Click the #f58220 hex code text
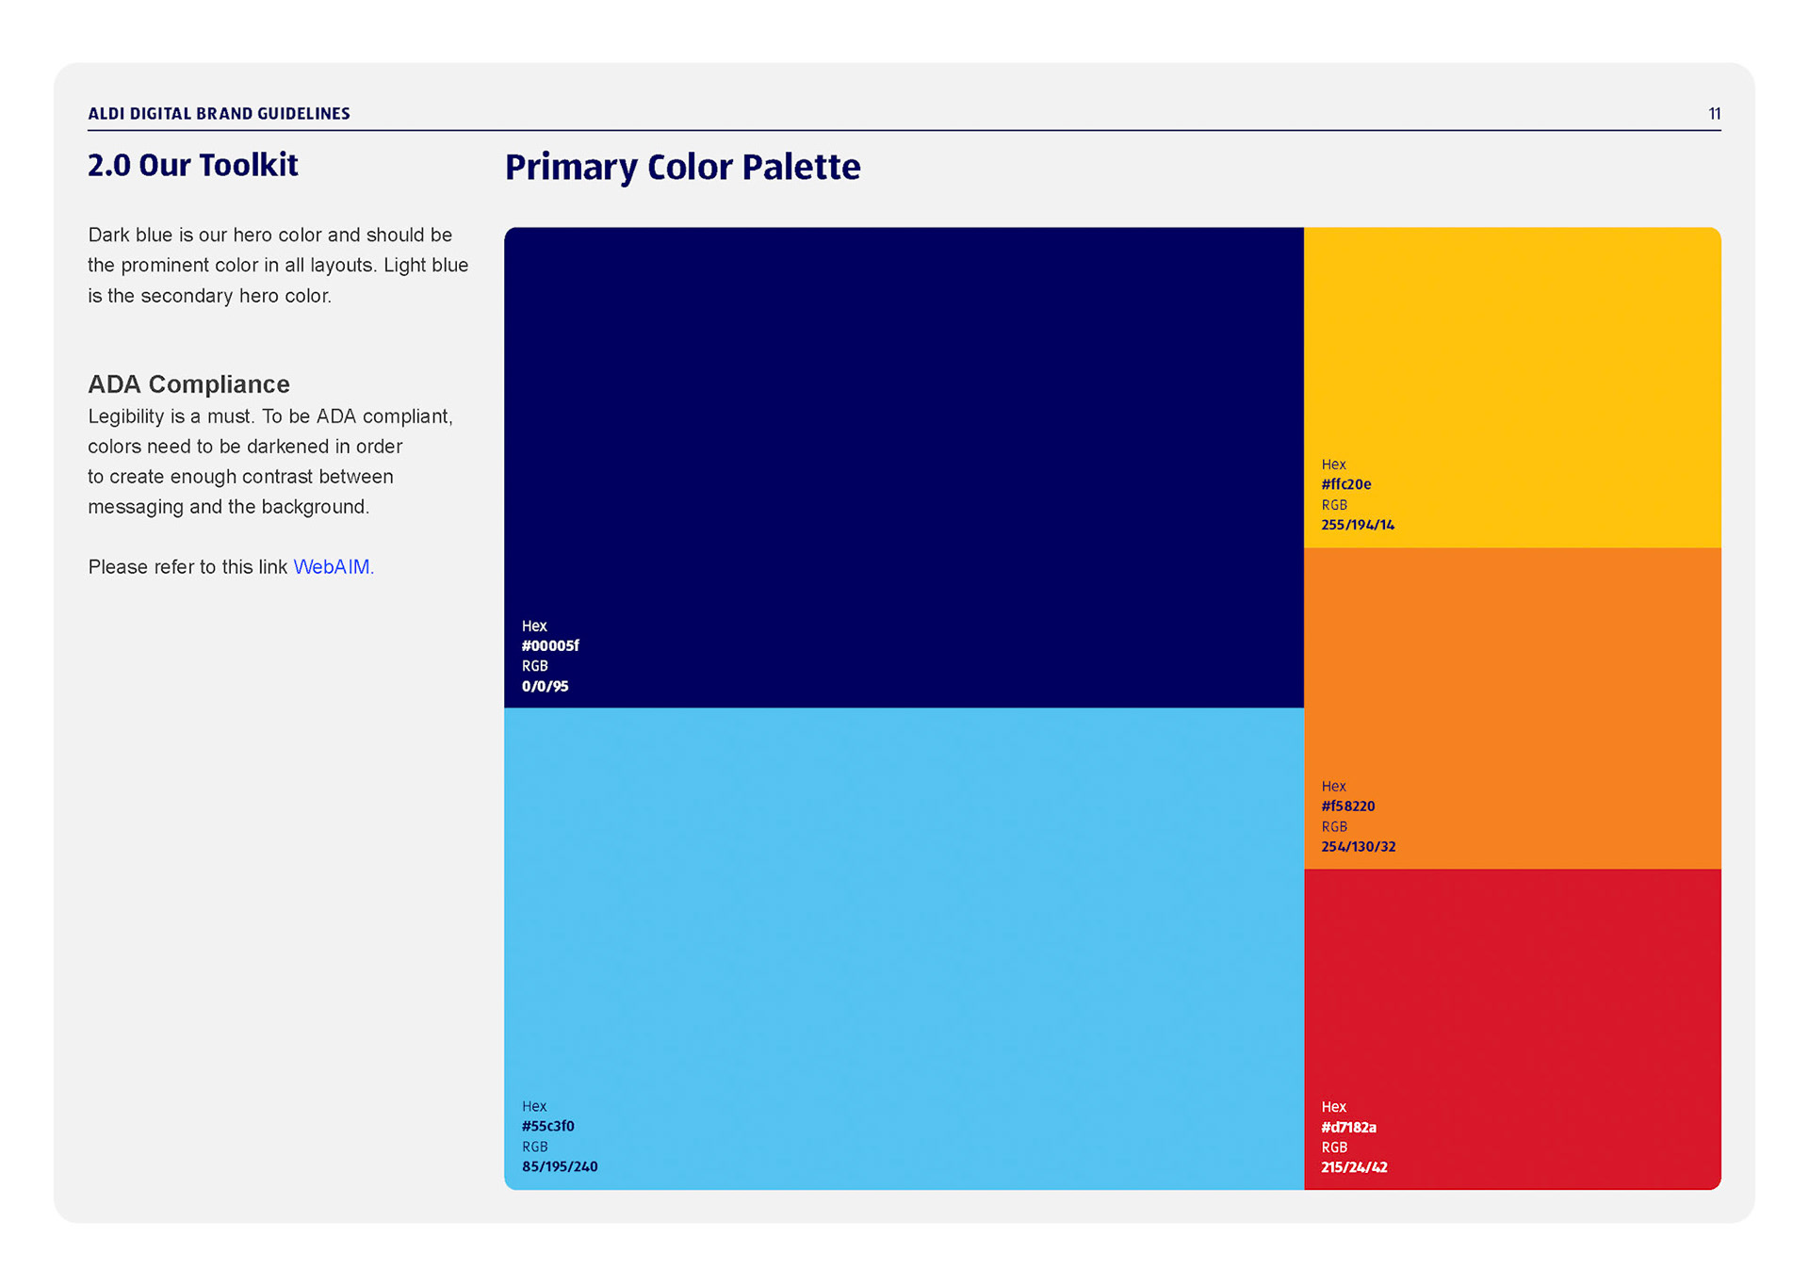 click(1347, 806)
